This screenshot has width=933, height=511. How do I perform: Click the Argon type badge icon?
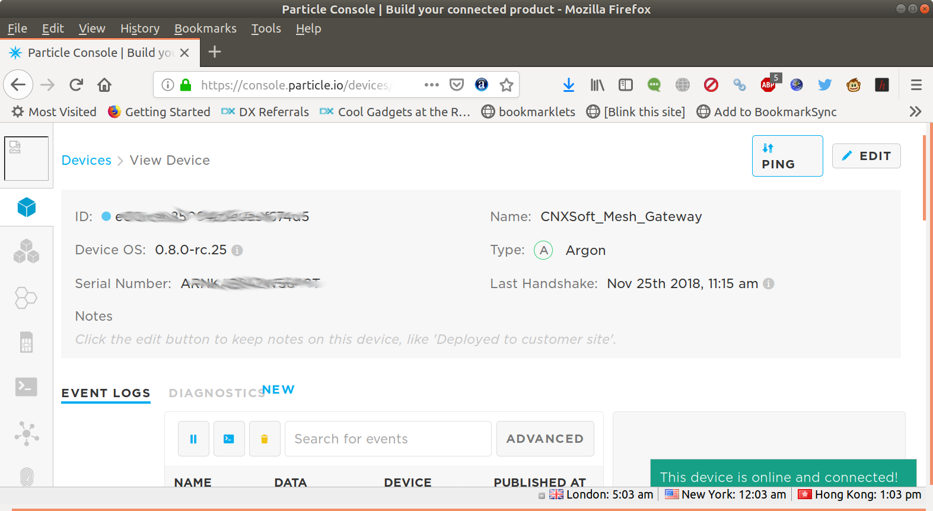tap(543, 250)
